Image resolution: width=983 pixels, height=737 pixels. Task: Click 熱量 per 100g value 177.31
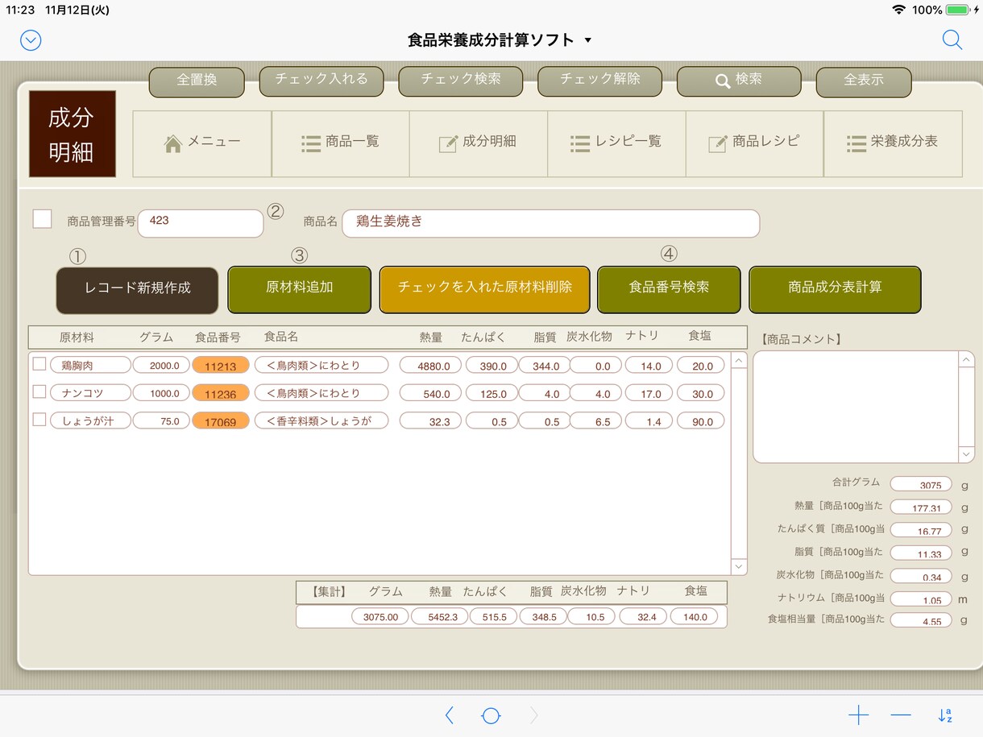pyautogui.click(x=921, y=507)
